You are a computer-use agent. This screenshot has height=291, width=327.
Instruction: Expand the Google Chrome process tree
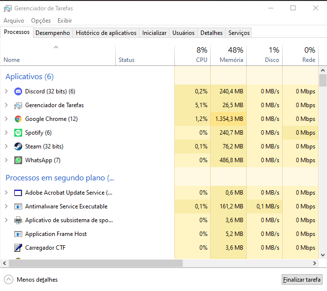coord(6,119)
